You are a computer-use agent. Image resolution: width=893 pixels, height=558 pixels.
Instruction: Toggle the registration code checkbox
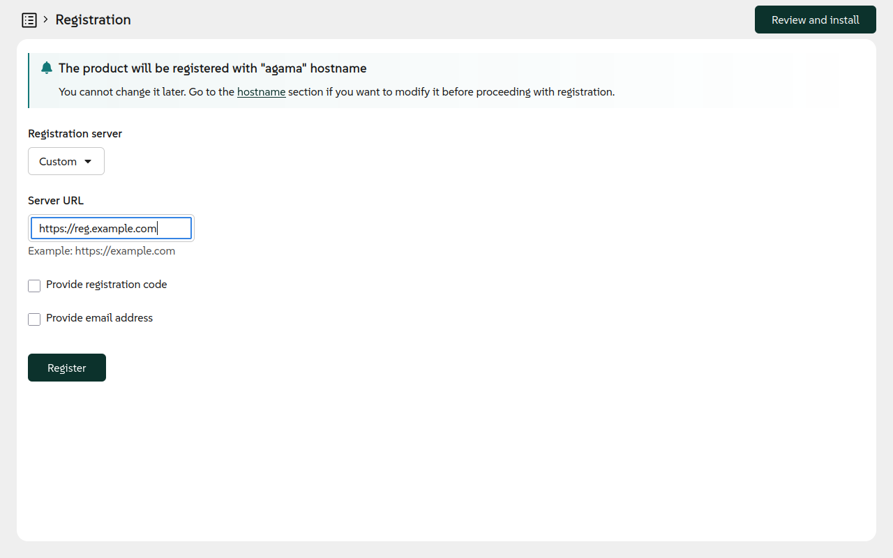(34, 285)
